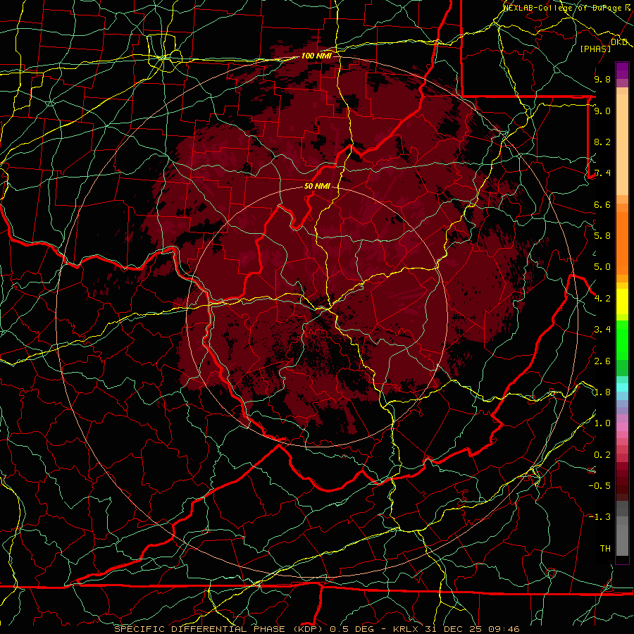Click the bright green segment of the color bar

click(622, 340)
